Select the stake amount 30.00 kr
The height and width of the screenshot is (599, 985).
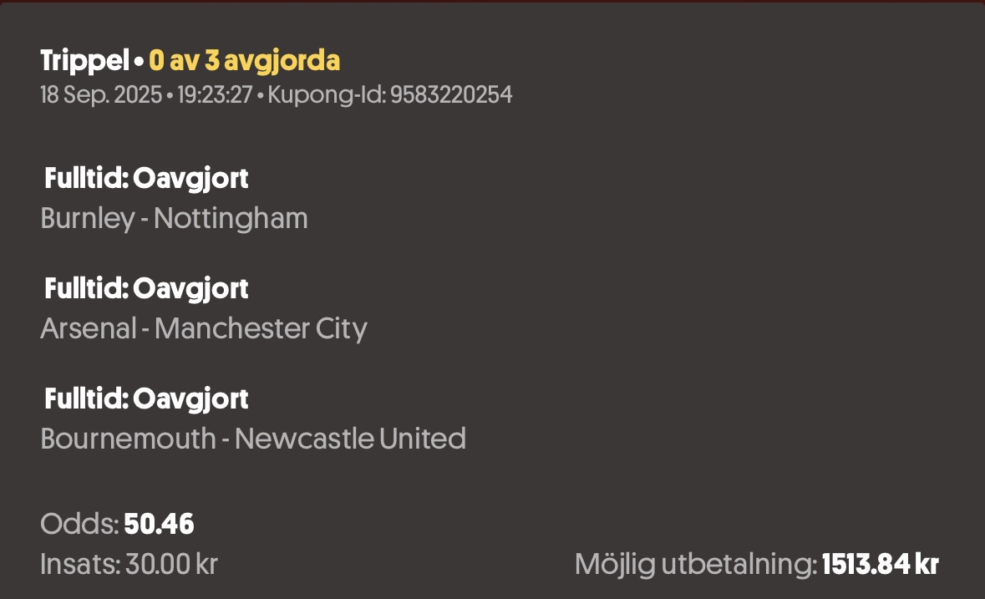click(171, 565)
